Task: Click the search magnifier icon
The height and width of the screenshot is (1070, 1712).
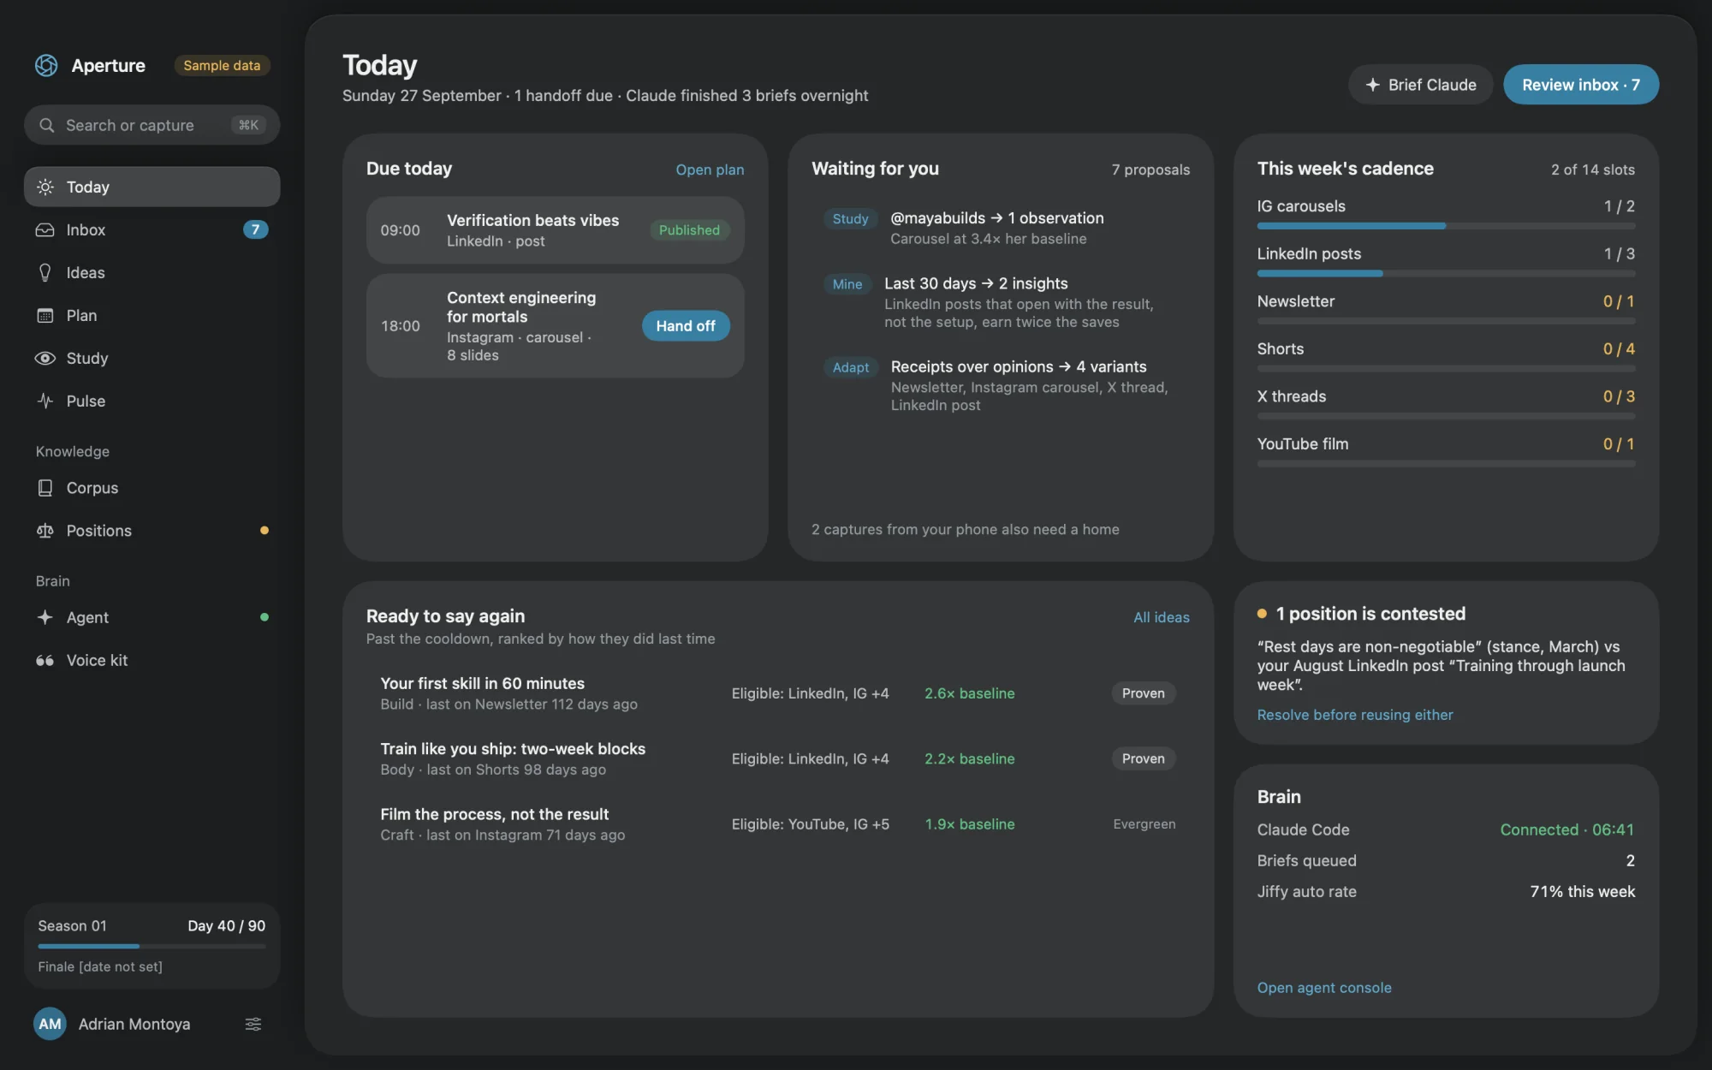Action: click(47, 125)
